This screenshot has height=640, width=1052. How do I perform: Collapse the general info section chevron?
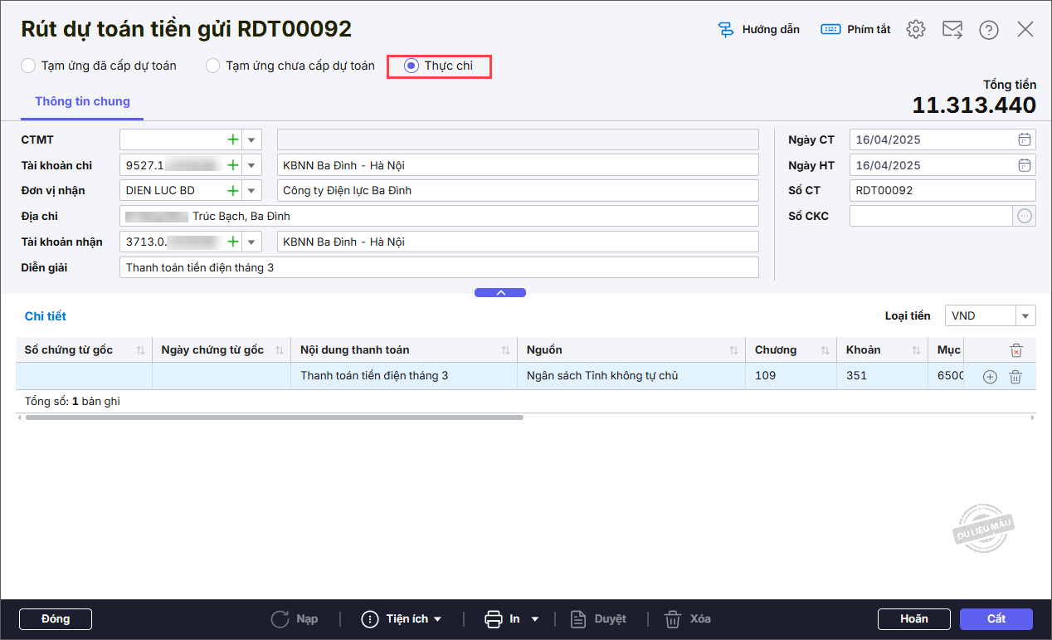[x=499, y=292]
